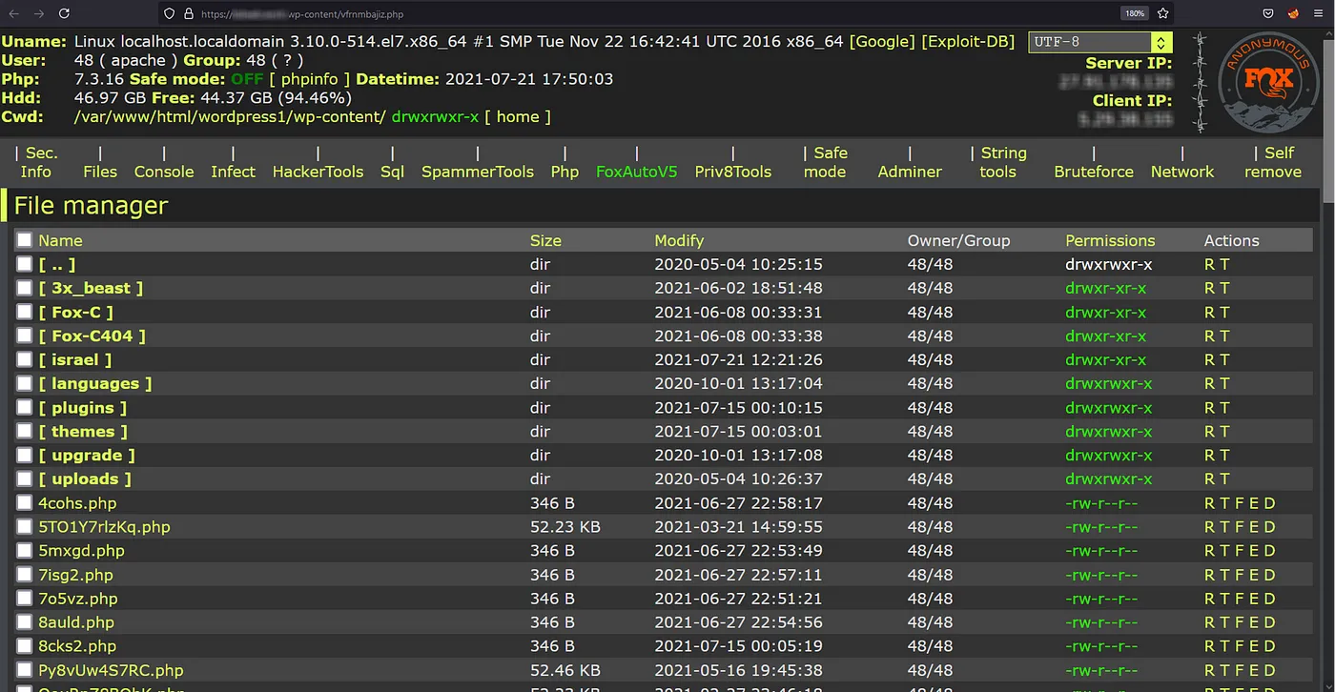Open the Files menu item
Screen dimensions: 1335x692
[100, 172]
